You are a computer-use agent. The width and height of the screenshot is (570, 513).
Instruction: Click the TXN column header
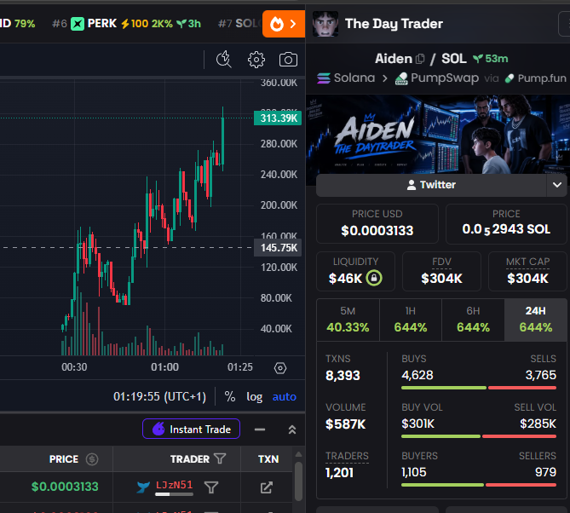point(268,459)
